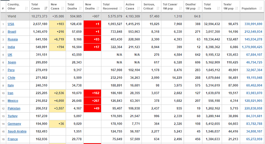Viewport: 265px width, 144px height.
Task: Click Saudi Arabia population 34,808,107
Action: (254, 131)
